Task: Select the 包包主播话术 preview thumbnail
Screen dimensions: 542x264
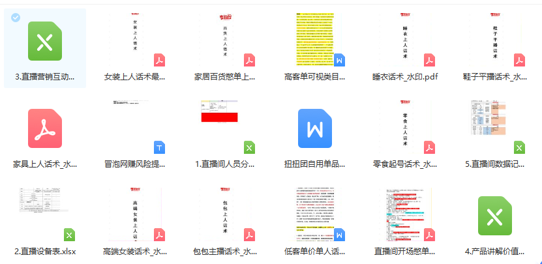Action: [x=226, y=214]
